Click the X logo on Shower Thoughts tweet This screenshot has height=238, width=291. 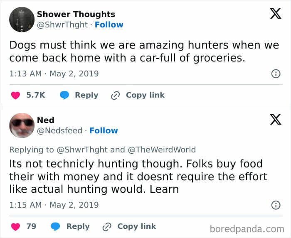coord(276,14)
